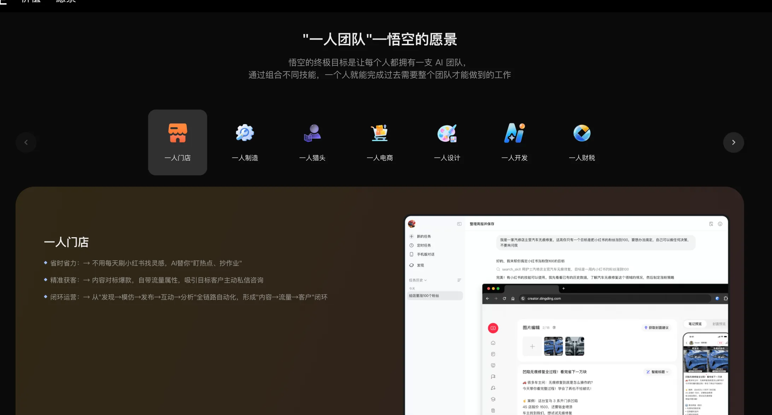Image resolution: width=772 pixels, height=415 pixels.
Task: Click the blue browser profile icon
Action: point(717,298)
